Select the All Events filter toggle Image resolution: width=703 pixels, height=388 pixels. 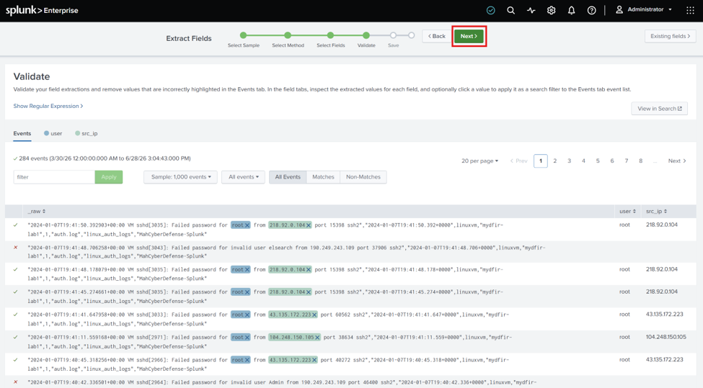288,177
